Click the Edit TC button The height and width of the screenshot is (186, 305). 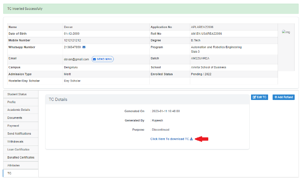tap(260, 97)
